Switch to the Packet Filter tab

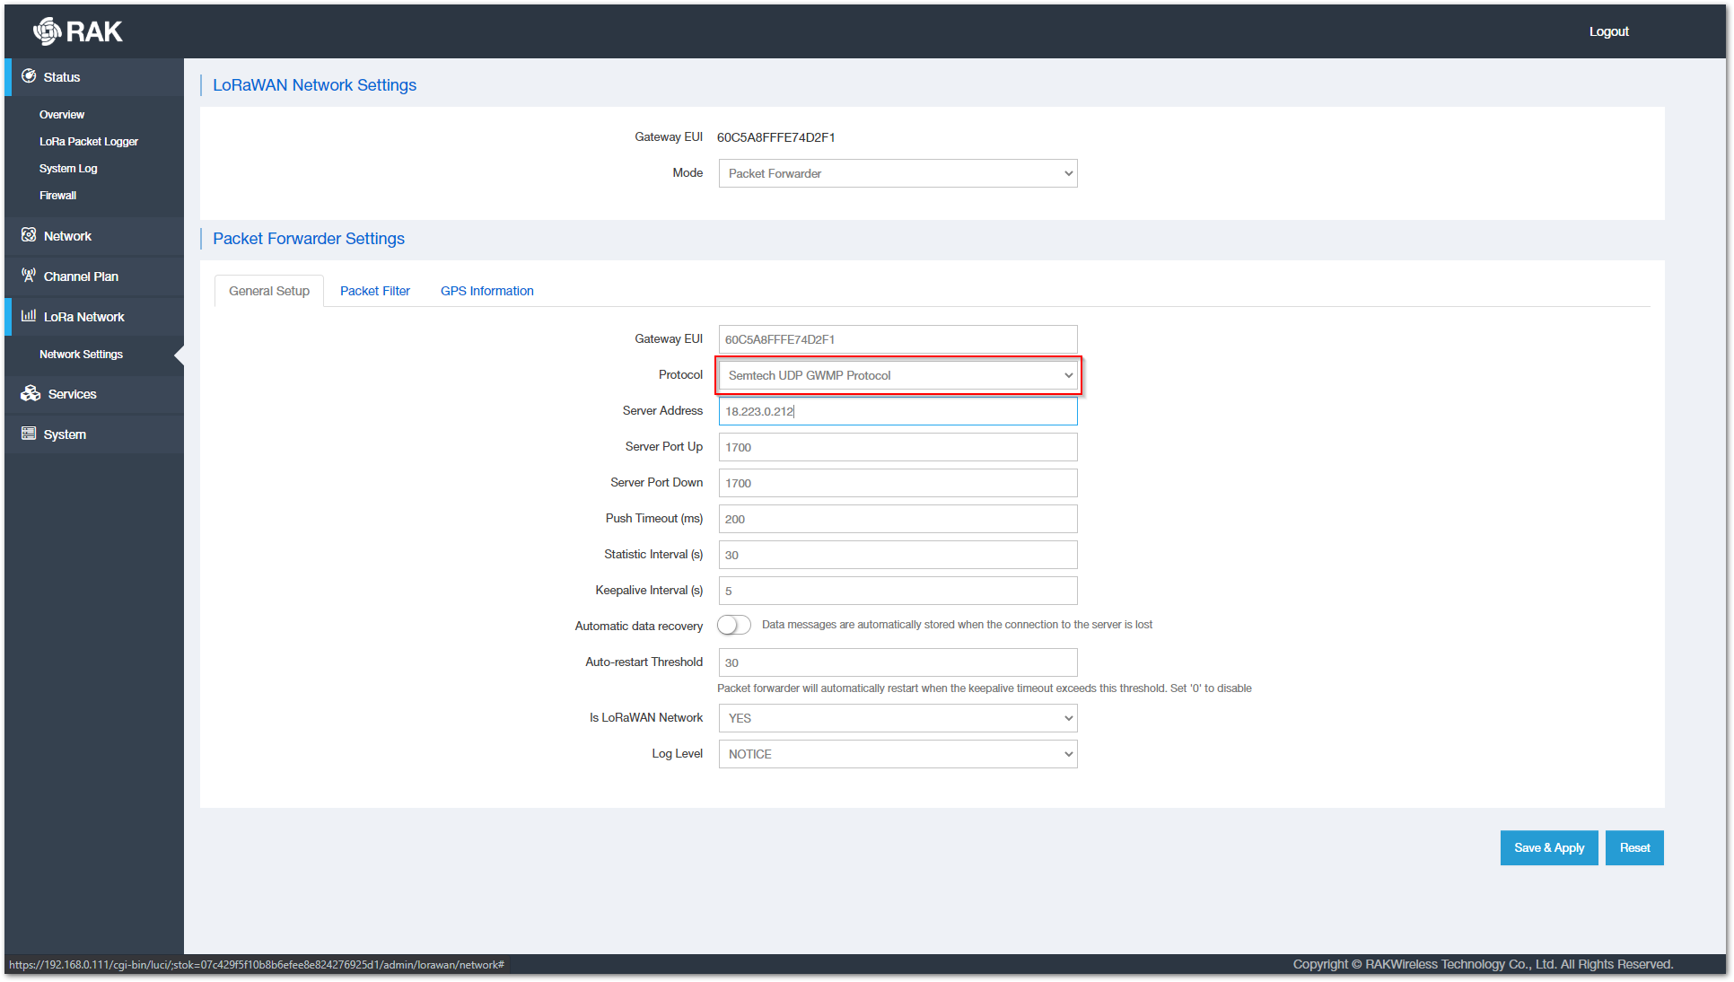click(375, 291)
